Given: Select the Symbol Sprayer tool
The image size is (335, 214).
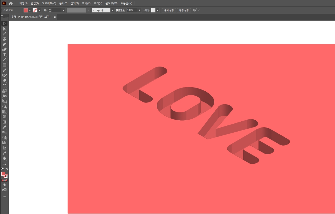Looking at the screenshot, I should coord(4,138).
